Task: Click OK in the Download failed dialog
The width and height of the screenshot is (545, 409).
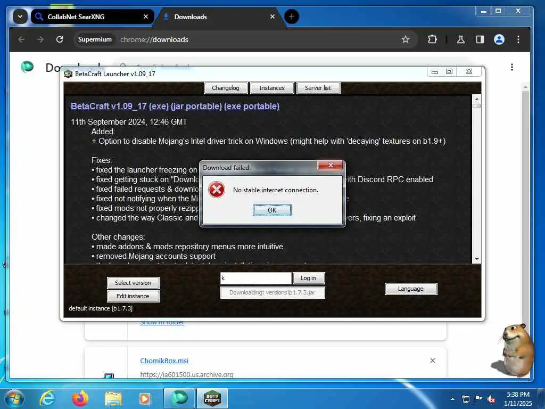Action: click(x=272, y=210)
